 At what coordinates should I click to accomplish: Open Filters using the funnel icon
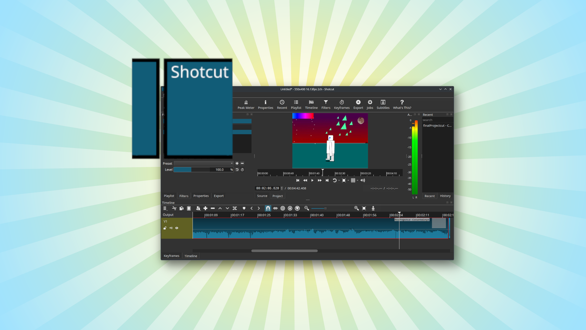(326, 105)
